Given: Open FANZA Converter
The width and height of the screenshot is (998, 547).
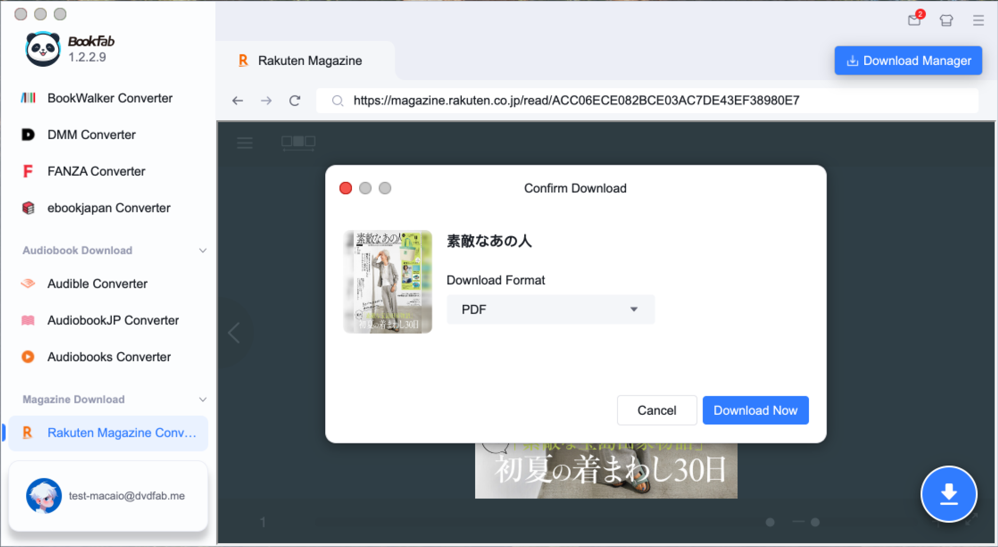Looking at the screenshot, I should (109, 171).
